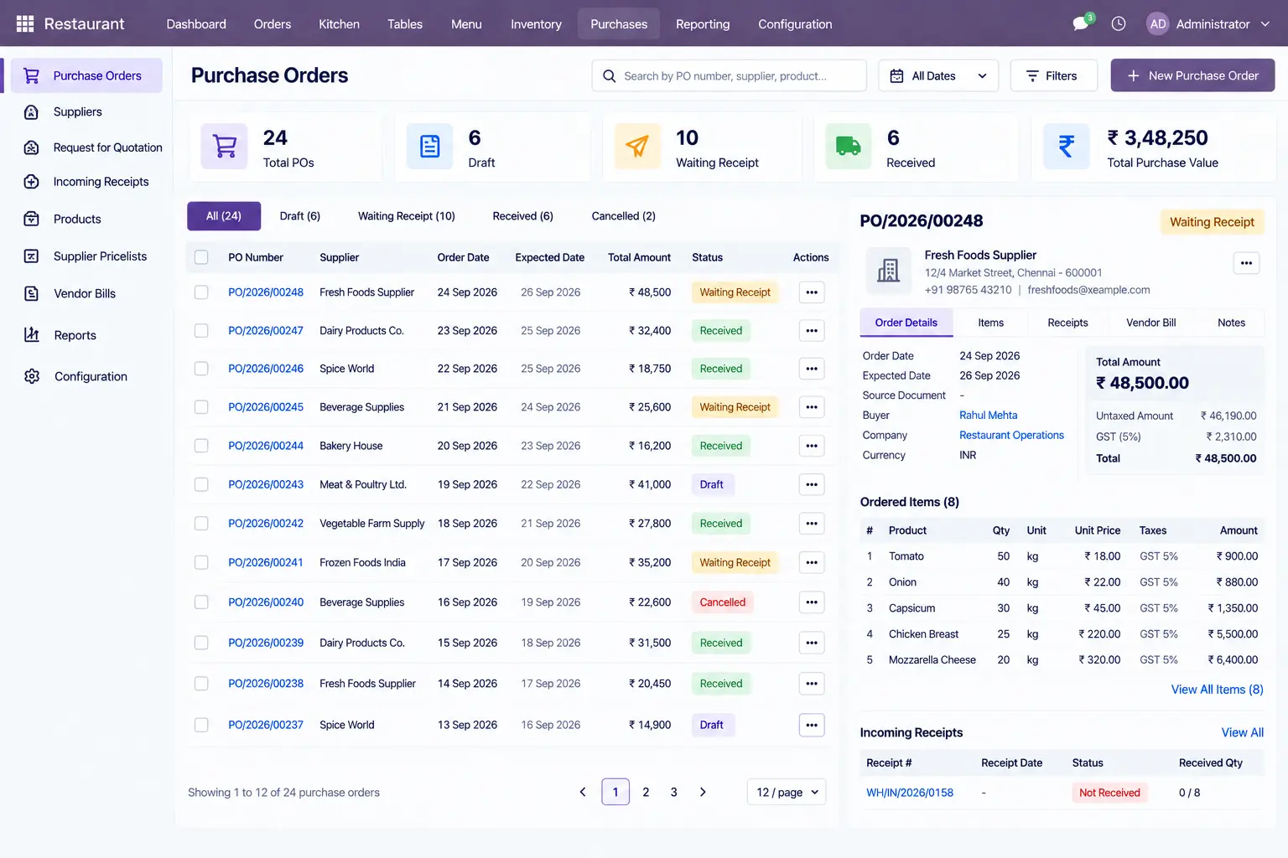Click the Received truck card icon

849,147
